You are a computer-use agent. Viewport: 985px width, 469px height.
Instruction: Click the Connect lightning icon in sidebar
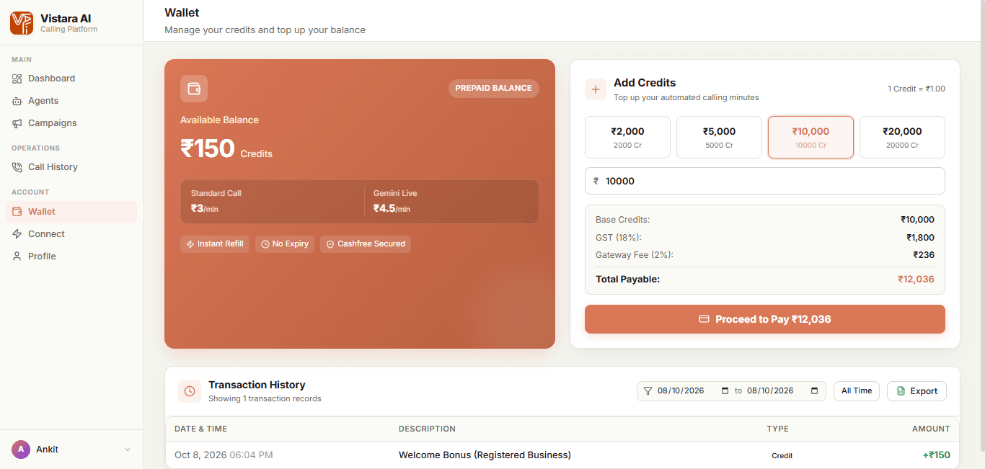coord(17,234)
